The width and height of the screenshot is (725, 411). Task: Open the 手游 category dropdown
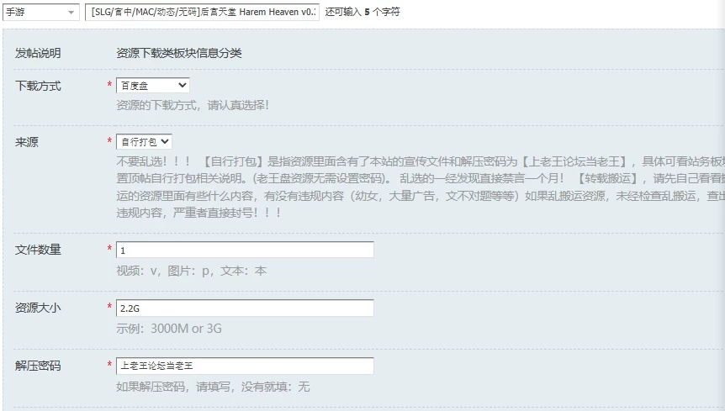pos(40,12)
